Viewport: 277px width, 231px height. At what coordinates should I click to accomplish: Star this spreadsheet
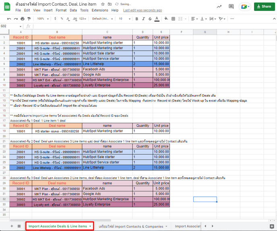coord(103,4)
